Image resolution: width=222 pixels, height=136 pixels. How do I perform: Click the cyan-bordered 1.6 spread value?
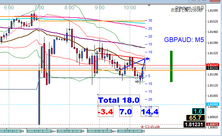pos(198,111)
